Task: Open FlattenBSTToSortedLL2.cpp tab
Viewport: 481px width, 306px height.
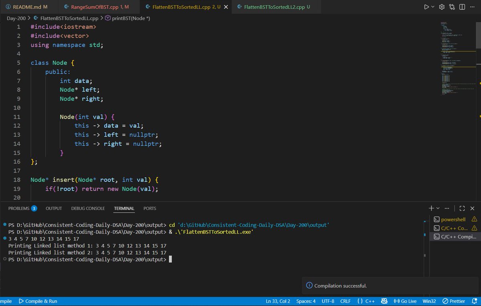Action: tap(277, 7)
